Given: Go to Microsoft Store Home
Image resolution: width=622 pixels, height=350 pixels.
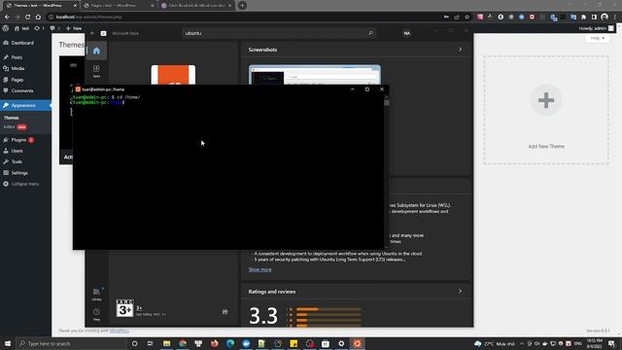Looking at the screenshot, I should click(x=96, y=51).
